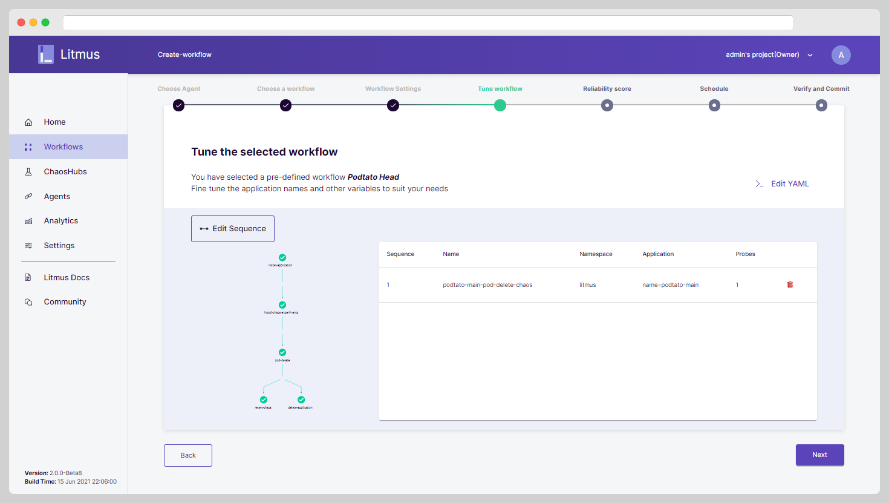
Task: Click the browser address bar
Action: [x=428, y=22]
